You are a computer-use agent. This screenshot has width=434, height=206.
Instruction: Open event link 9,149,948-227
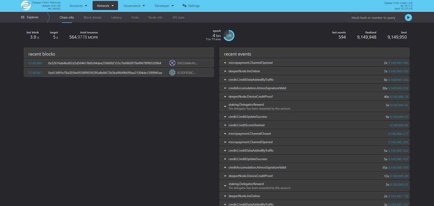coord(398,133)
